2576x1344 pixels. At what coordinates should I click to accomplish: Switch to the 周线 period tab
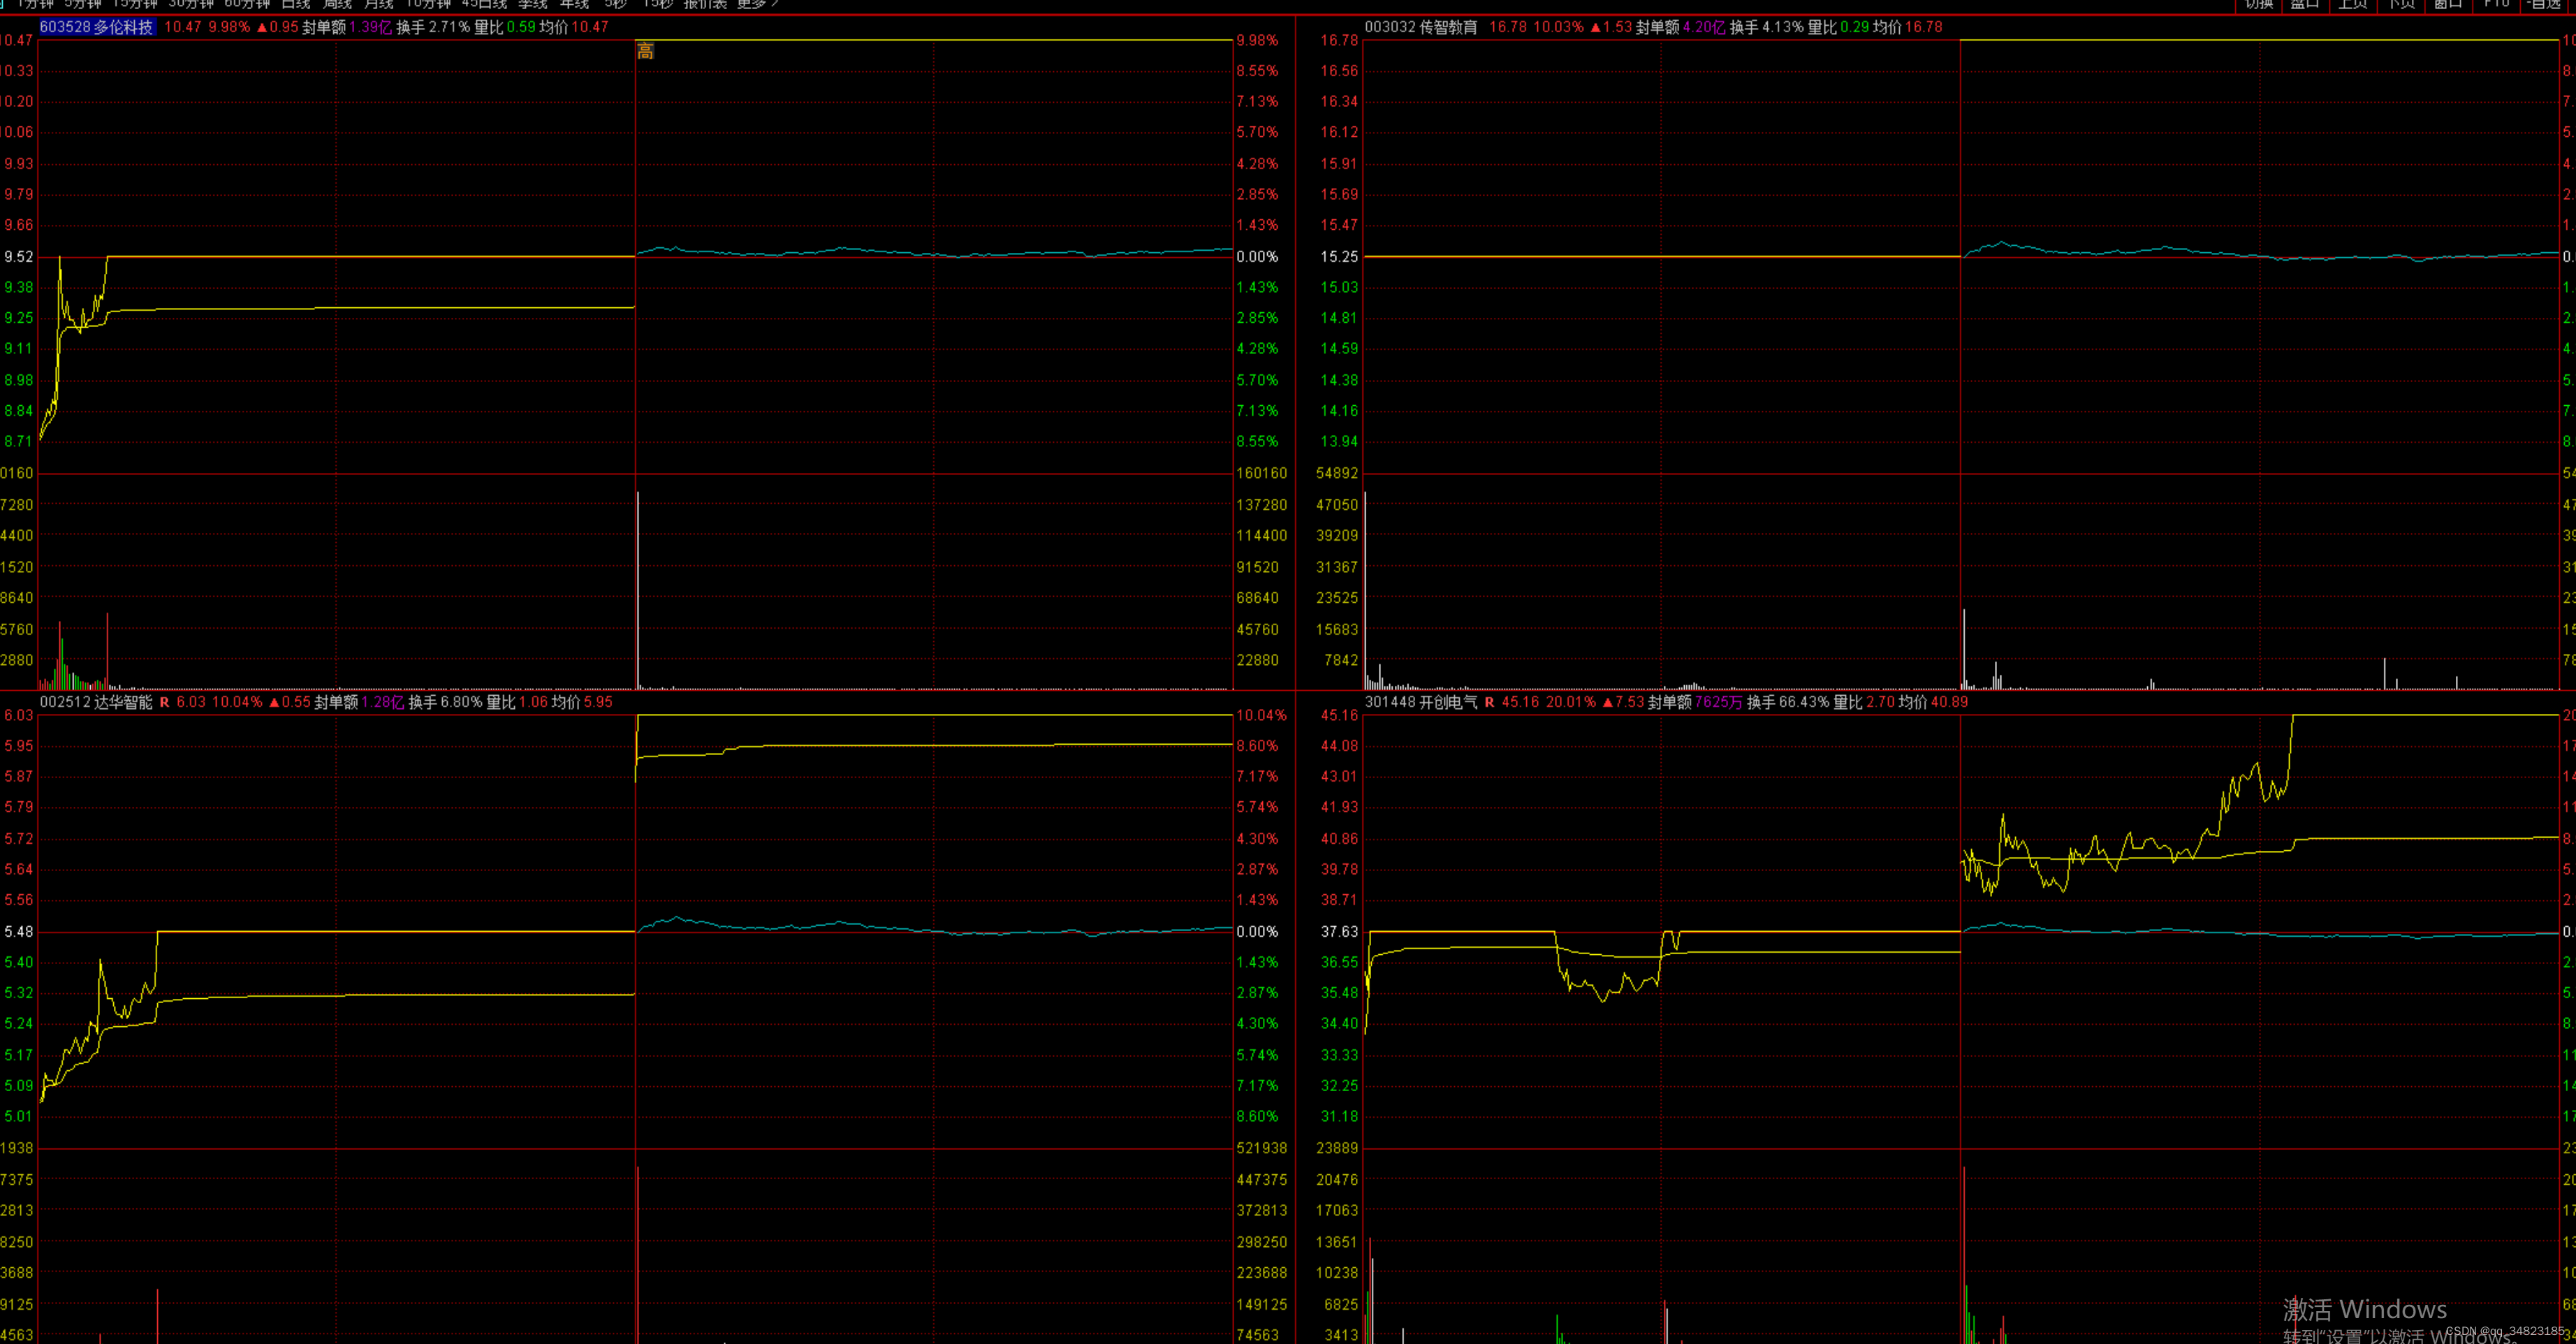tap(337, 4)
